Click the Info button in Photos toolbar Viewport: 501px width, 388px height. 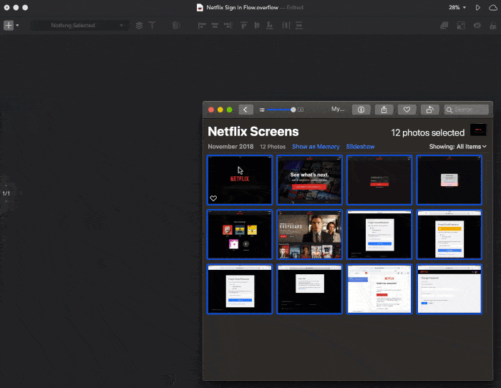tap(361, 110)
